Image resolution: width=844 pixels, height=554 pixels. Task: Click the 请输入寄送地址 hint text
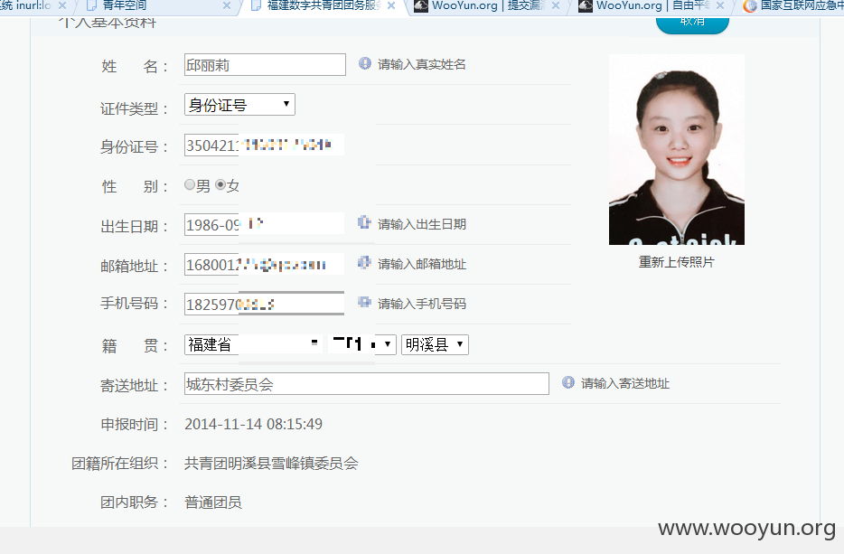[x=625, y=383]
